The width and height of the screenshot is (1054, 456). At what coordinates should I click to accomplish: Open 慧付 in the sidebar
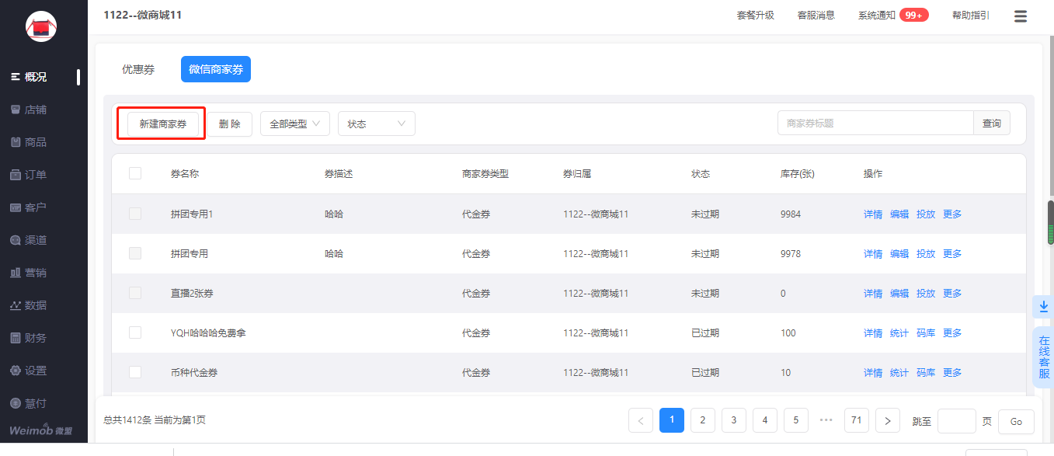[36, 403]
